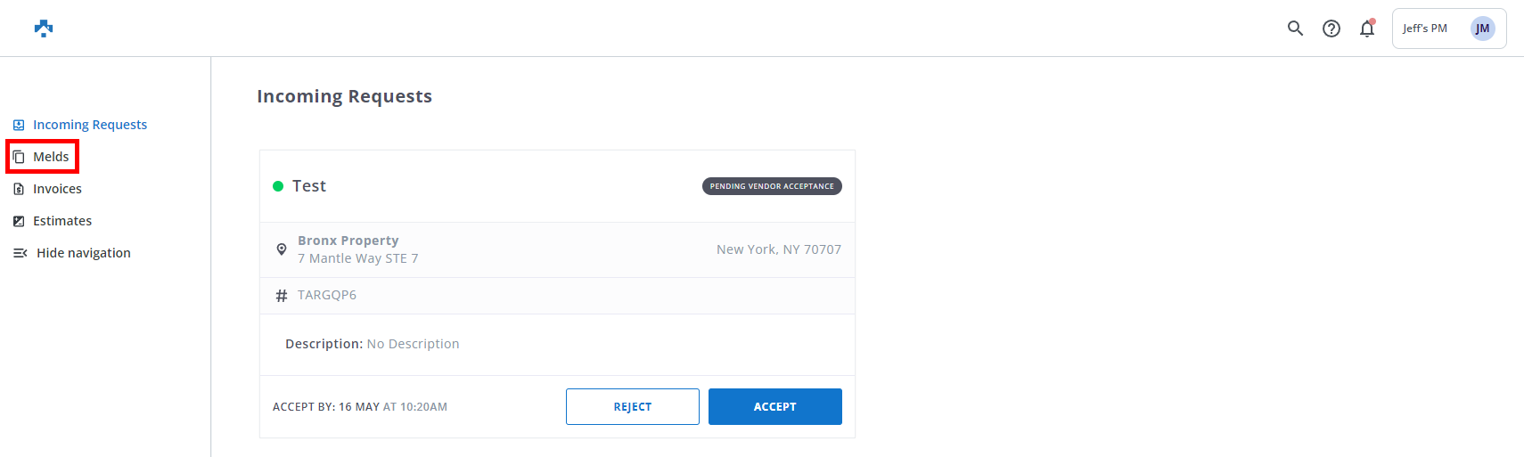Open the Estimates sidebar item
The width and height of the screenshot is (1524, 457).
click(62, 221)
